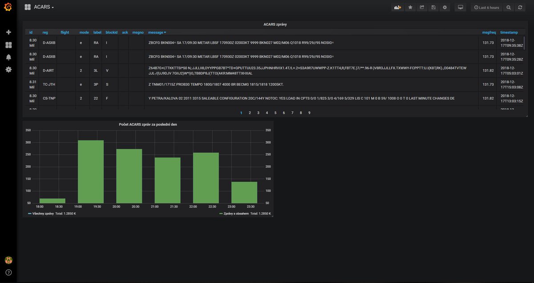The height and width of the screenshot is (283, 534).
Task: Open user profile avatar in sidebar
Action: click(8, 260)
